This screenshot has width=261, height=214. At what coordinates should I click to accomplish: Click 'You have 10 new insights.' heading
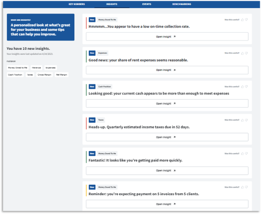coord(28,49)
